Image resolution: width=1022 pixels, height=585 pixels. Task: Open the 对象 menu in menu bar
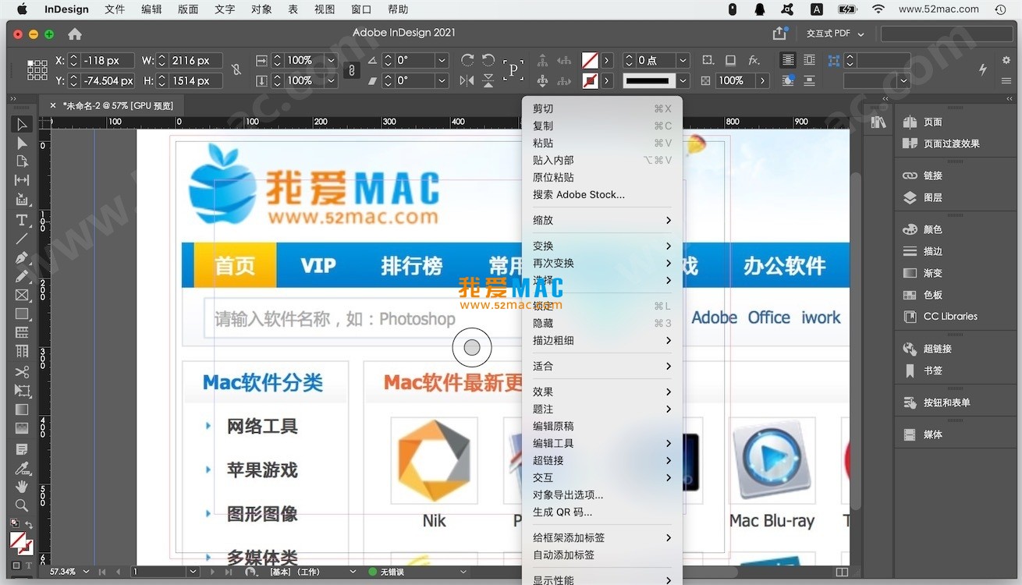pos(262,9)
